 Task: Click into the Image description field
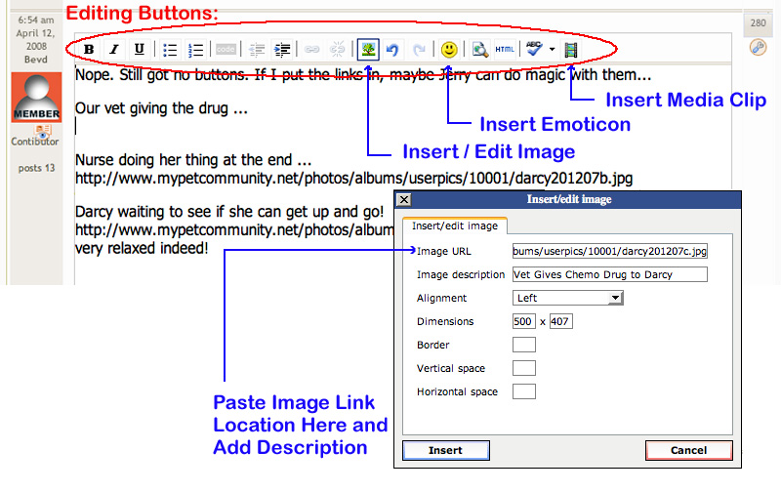(x=609, y=274)
